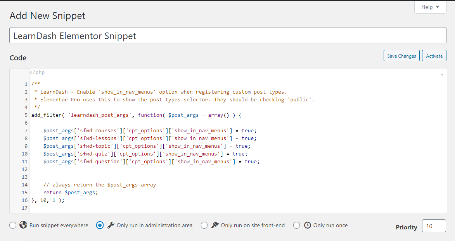Click the hammer icon for site front-end
Image resolution: width=455 pixels, height=241 pixels.
pyautogui.click(x=215, y=225)
